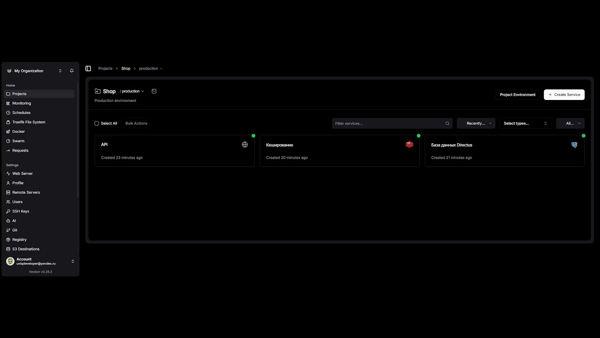
Task: Click the Shop project folder icon
Action: click(97, 91)
